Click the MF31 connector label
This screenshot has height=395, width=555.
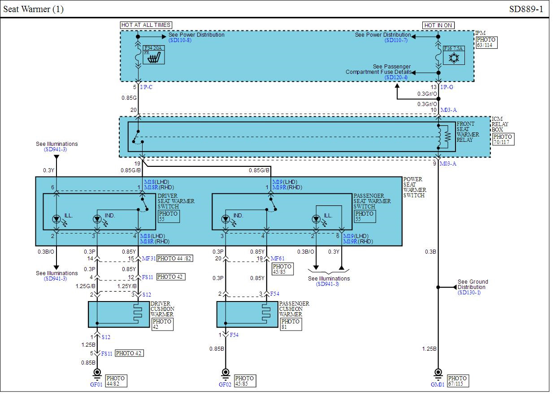pos(148,259)
